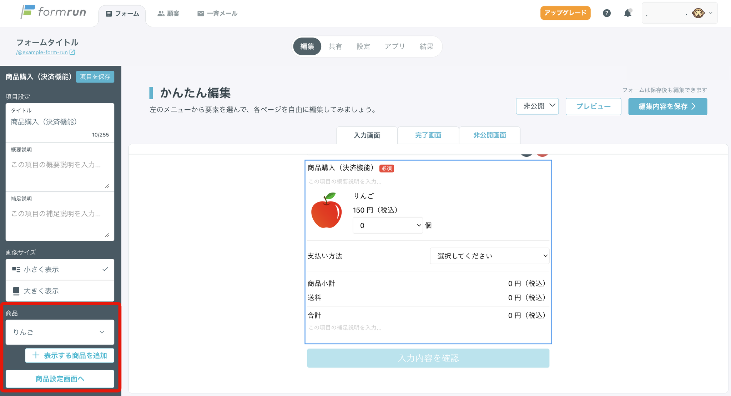Click the formrun logo
Screen dimensions: 731x396
click(x=54, y=12)
